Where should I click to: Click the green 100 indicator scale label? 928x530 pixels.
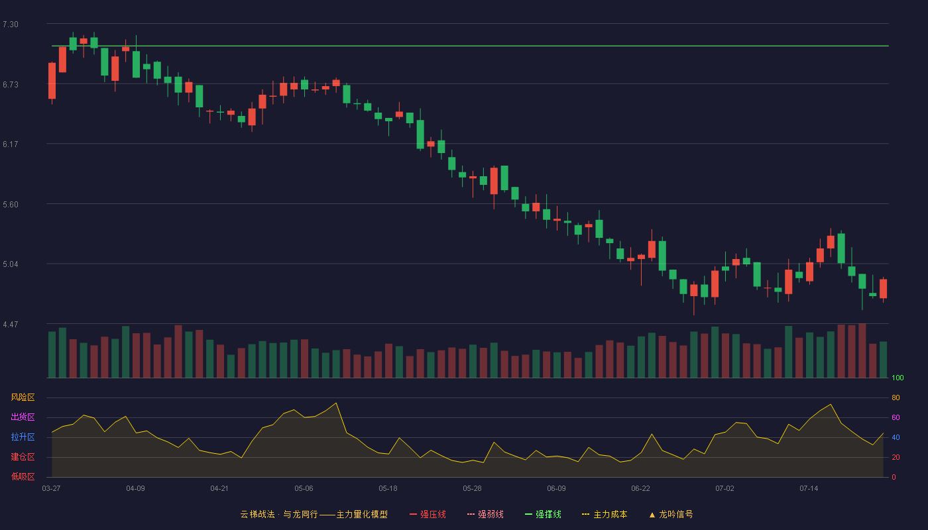pos(898,378)
